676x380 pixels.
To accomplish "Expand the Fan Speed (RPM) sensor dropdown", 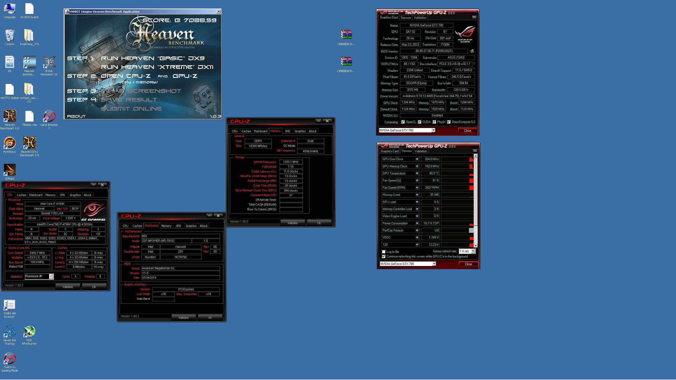I will (x=417, y=188).
